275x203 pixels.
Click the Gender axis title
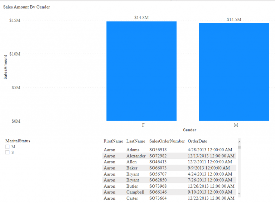(x=189, y=130)
